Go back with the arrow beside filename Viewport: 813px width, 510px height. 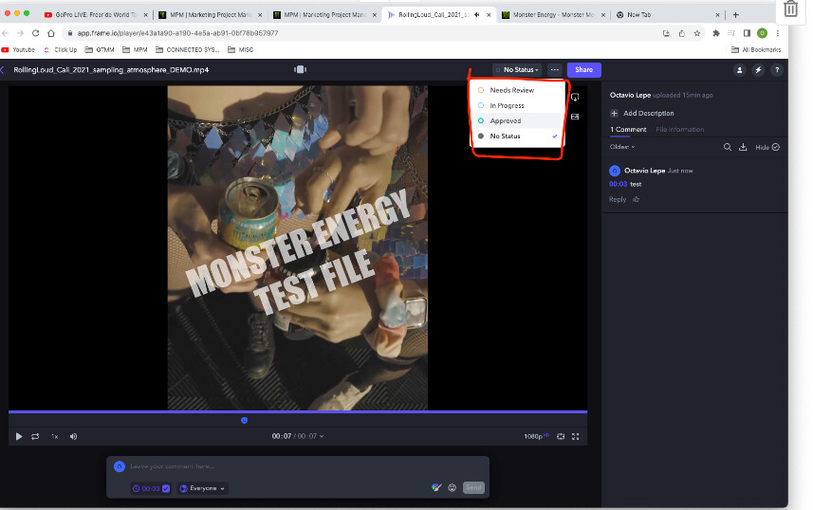(3, 70)
